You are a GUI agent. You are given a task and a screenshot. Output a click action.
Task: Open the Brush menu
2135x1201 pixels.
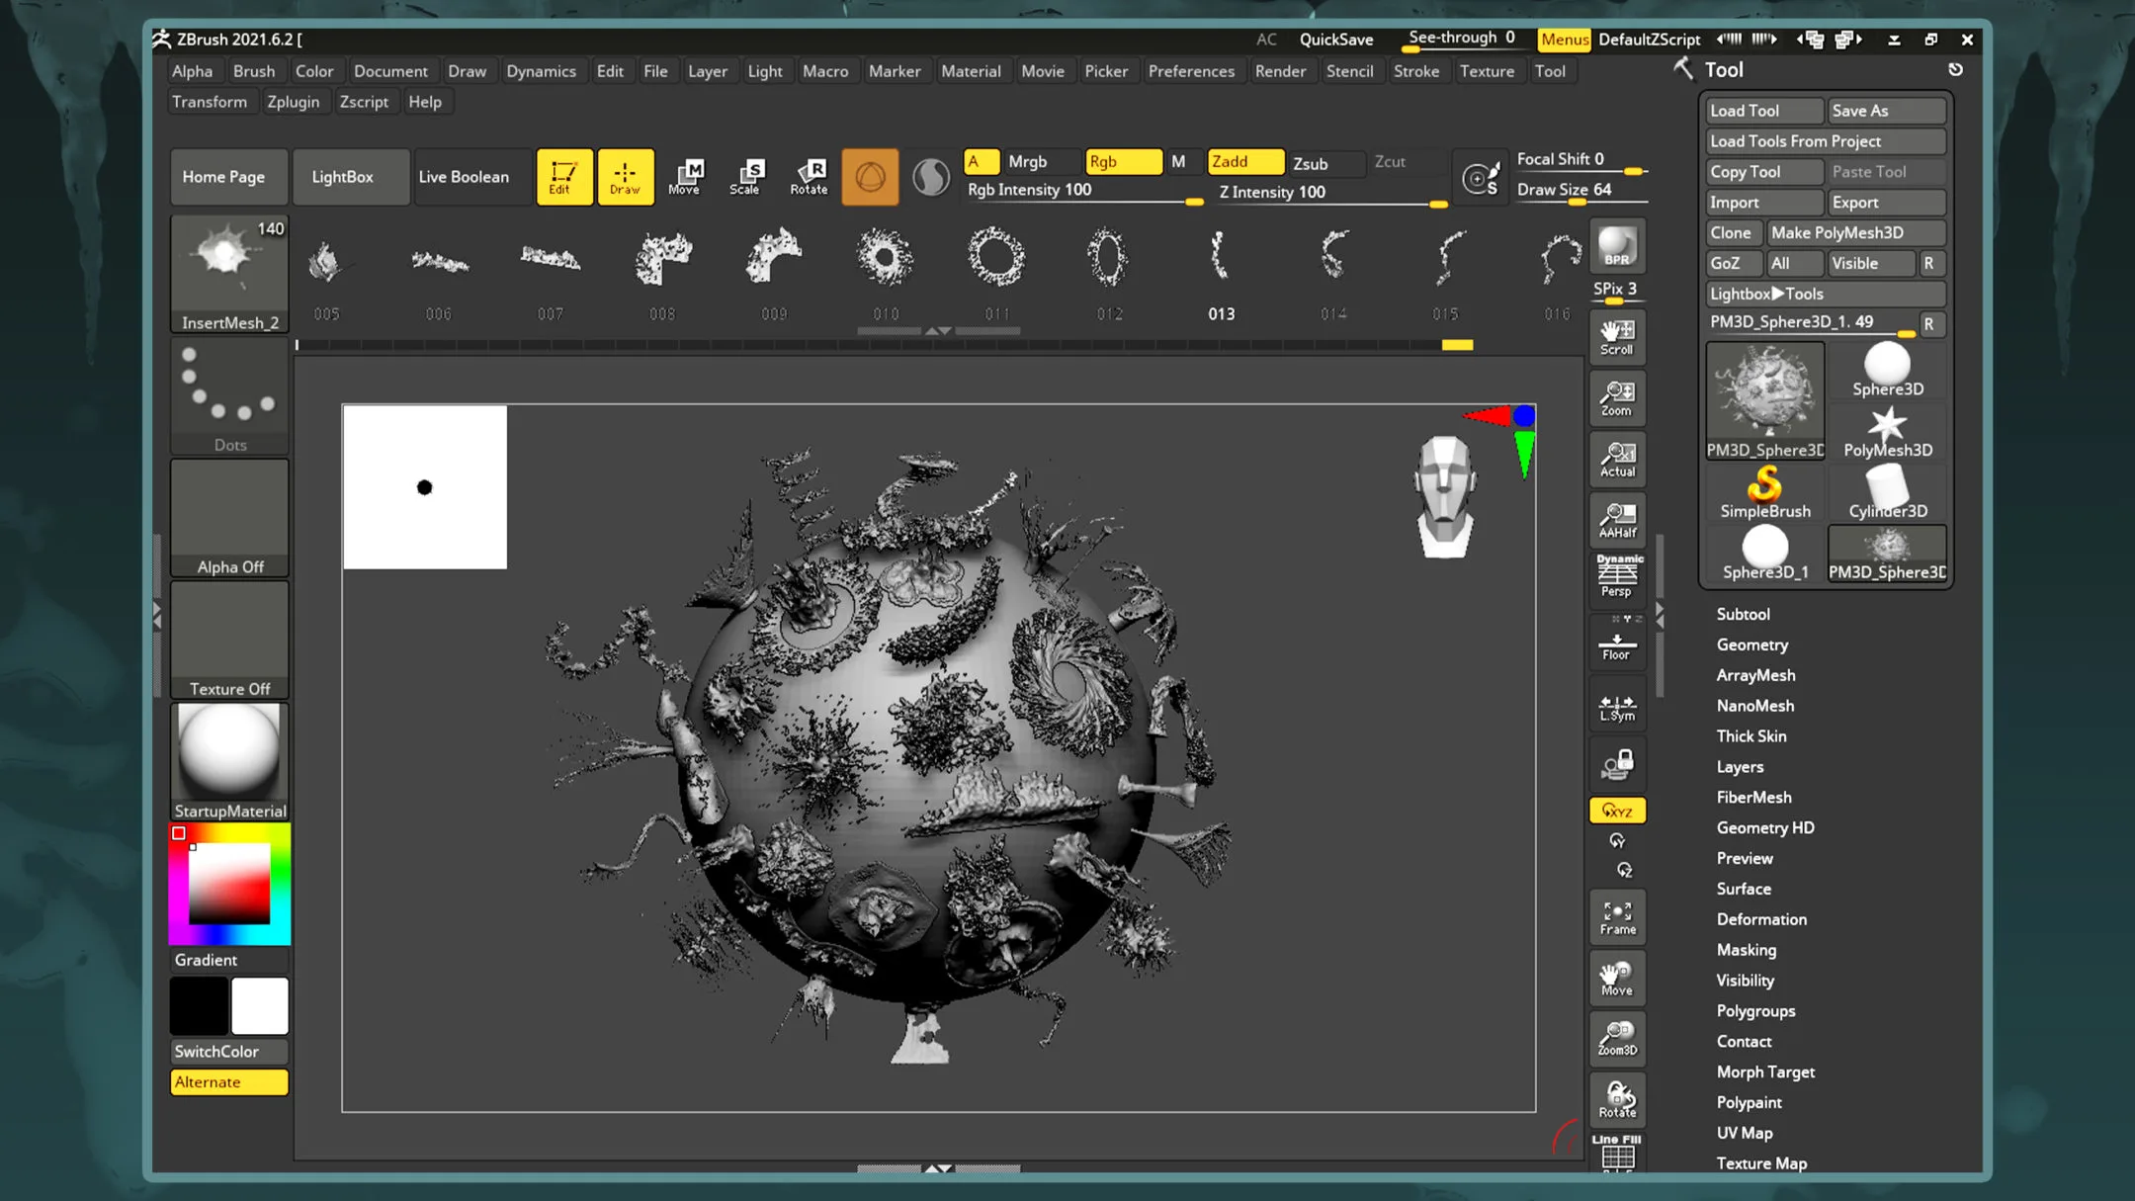coord(254,71)
